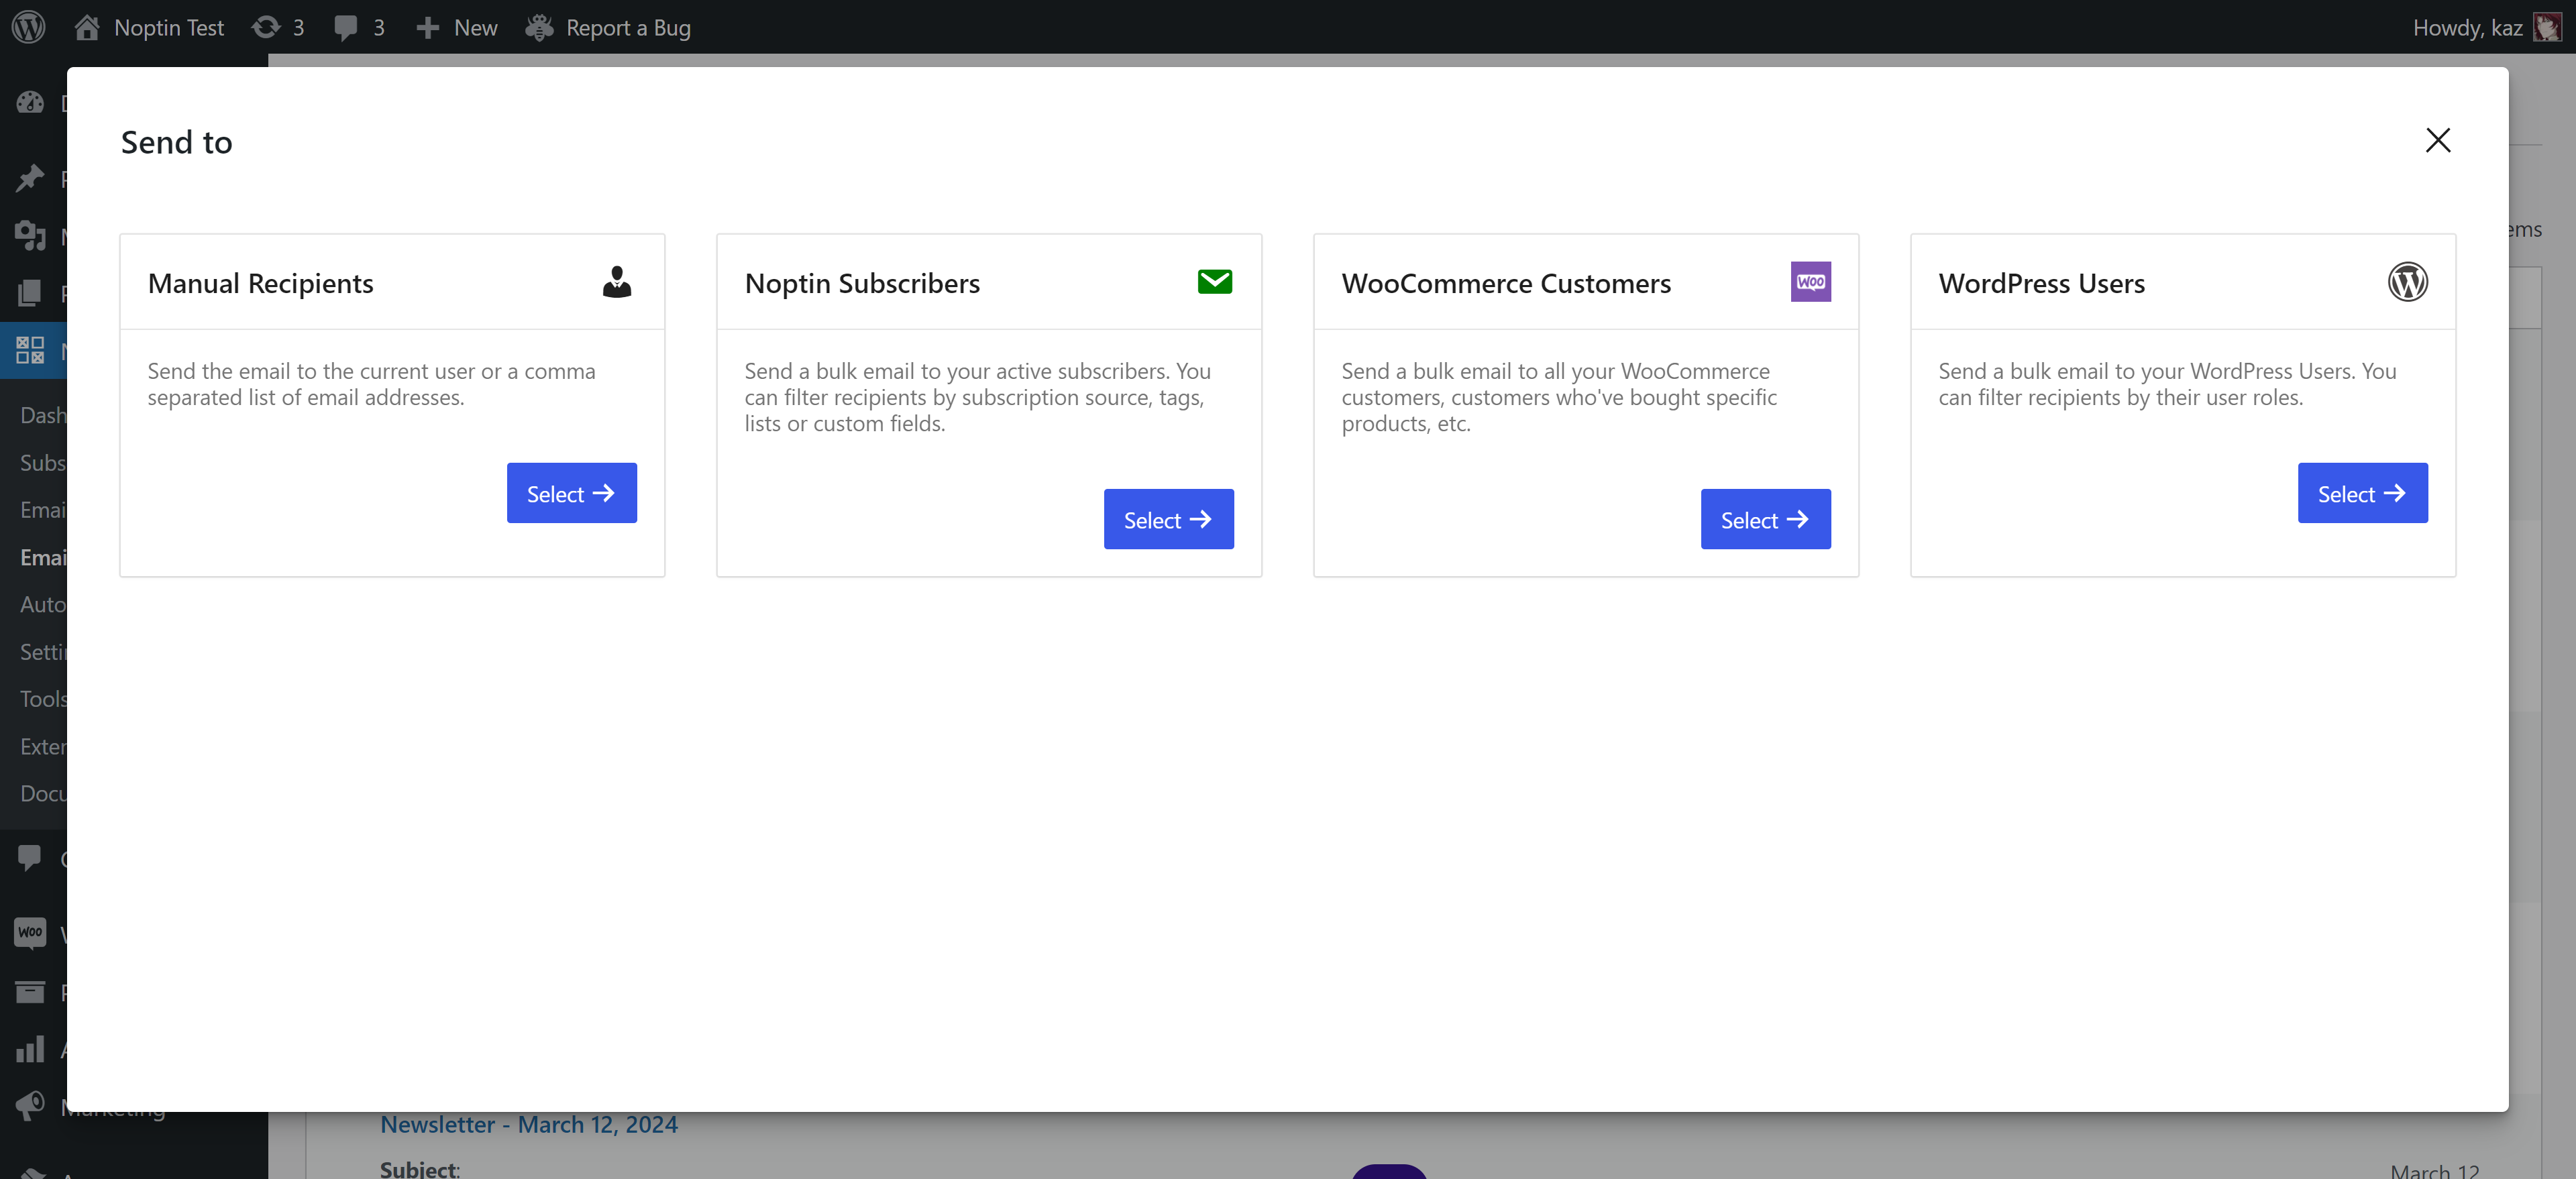Click the Report a Bug icon
This screenshot has height=1179, width=2576.
[539, 27]
